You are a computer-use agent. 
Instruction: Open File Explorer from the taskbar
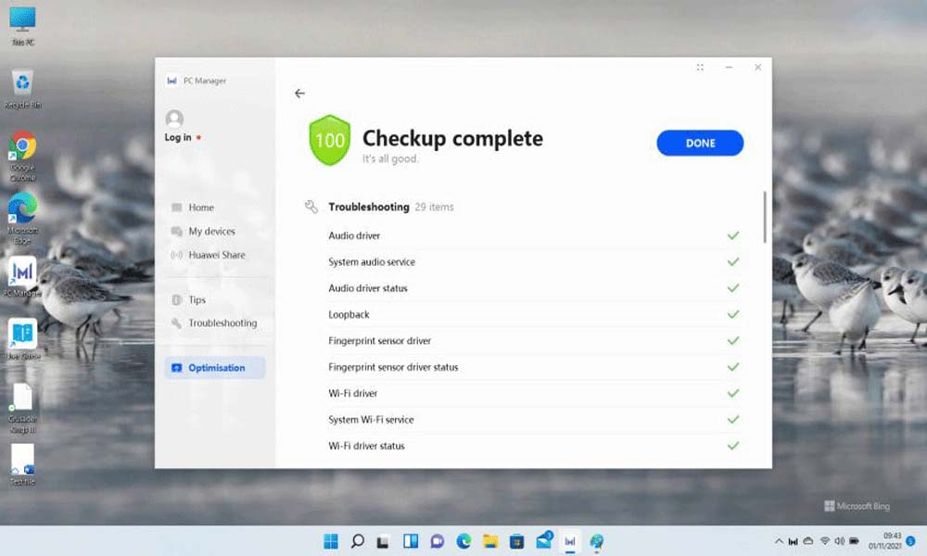pyautogui.click(x=490, y=541)
